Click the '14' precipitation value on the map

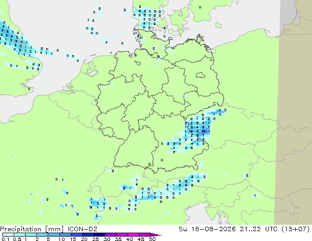[x=203, y=131]
